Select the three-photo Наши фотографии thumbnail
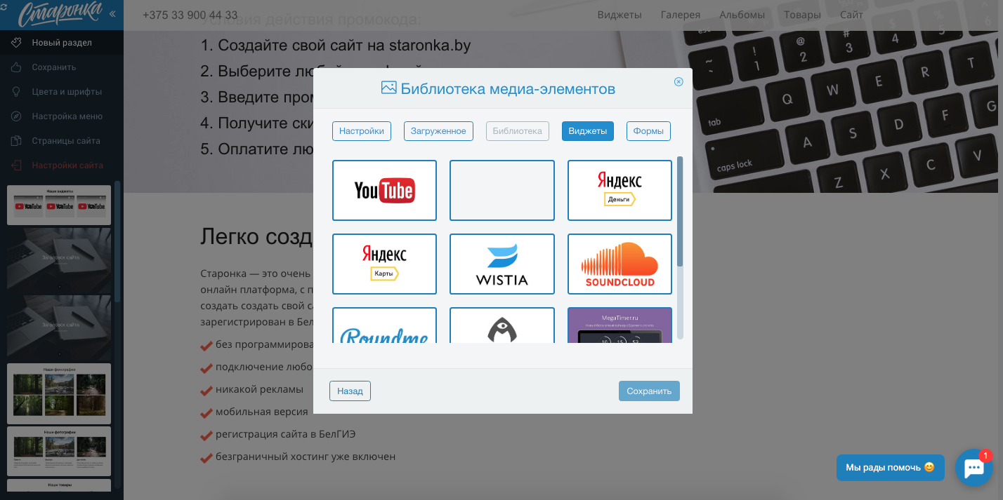This screenshot has width=1003, height=500. point(59,452)
